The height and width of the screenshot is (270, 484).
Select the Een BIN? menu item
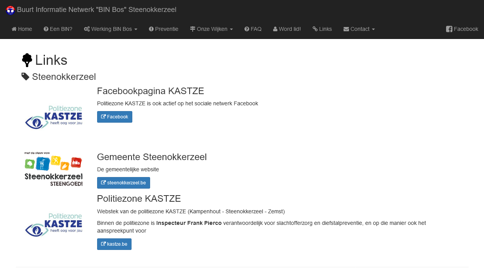click(58, 29)
